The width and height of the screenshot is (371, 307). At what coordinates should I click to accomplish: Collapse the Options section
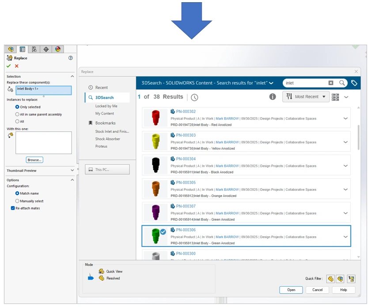(72, 180)
